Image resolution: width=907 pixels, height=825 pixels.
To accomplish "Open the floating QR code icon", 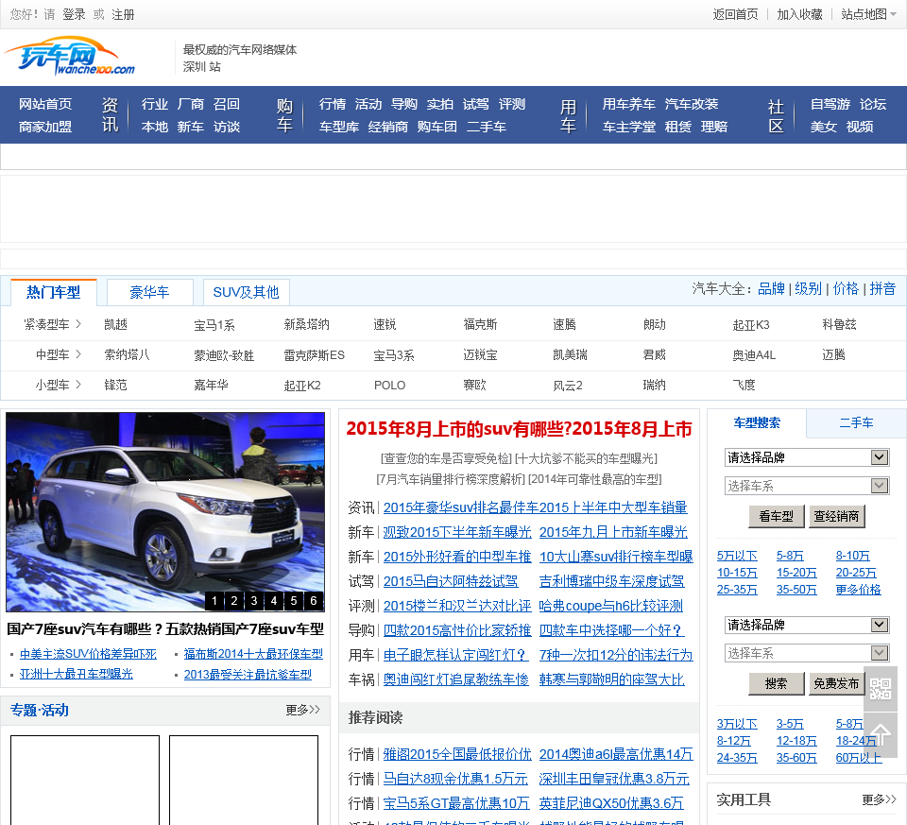I will click(x=881, y=689).
